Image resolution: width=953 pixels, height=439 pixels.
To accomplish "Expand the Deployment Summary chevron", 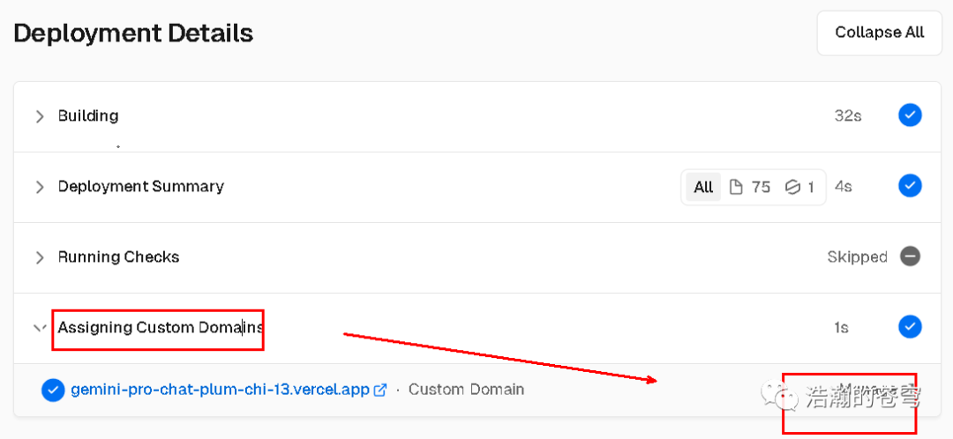I will tap(39, 187).
